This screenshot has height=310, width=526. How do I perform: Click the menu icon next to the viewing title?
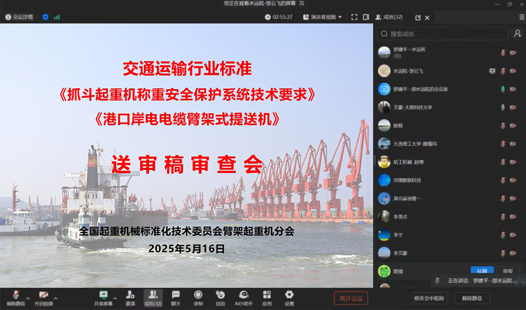pos(301,3)
